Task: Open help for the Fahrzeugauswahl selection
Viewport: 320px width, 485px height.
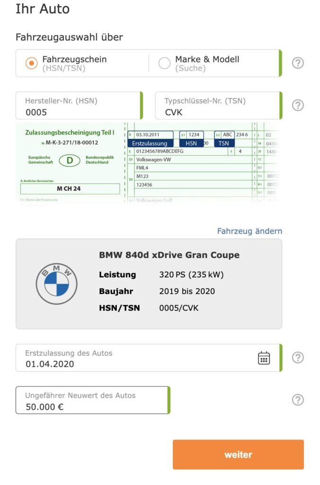Action: coord(298,63)
